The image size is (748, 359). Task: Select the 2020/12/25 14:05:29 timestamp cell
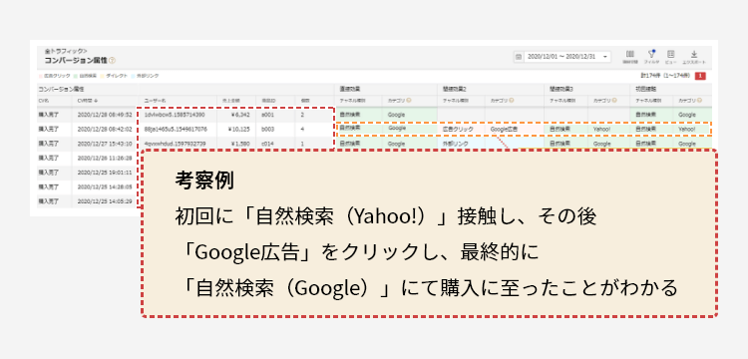coord(105,201)
